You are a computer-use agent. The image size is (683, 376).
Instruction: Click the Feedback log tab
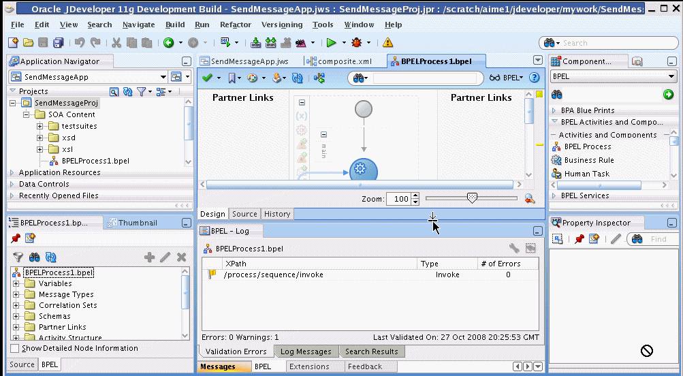[x=365, y=367]
